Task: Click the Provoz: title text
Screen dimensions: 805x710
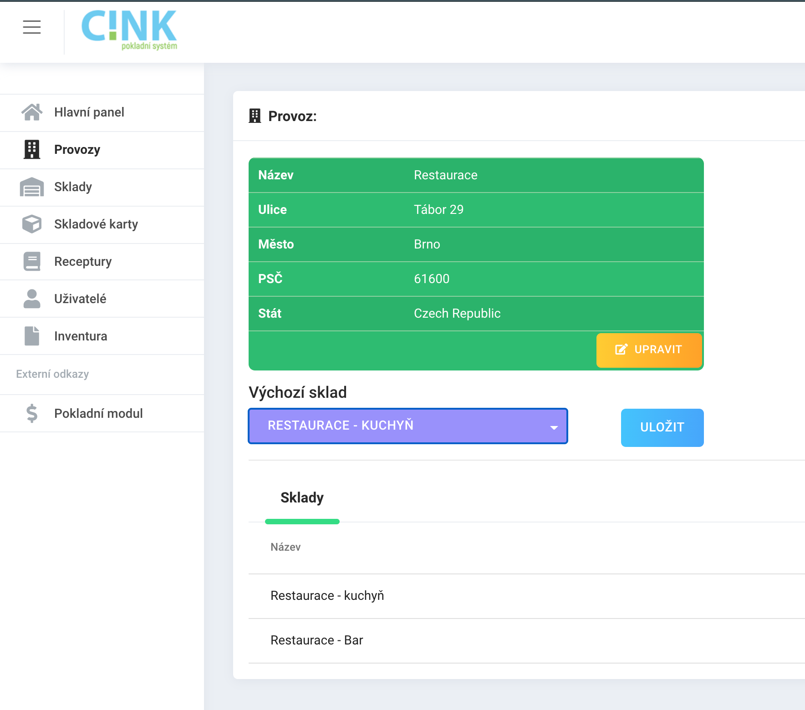Action: (292, 117)
